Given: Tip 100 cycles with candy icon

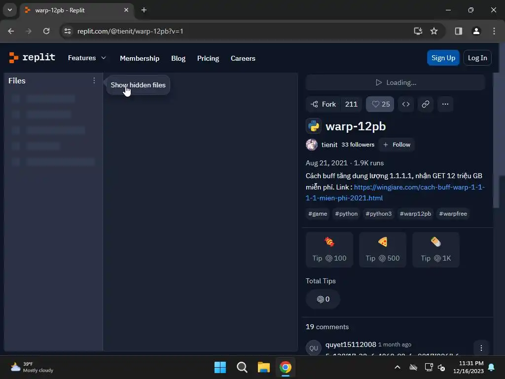Looking at the screenshot, I should [x=329, y=249].
